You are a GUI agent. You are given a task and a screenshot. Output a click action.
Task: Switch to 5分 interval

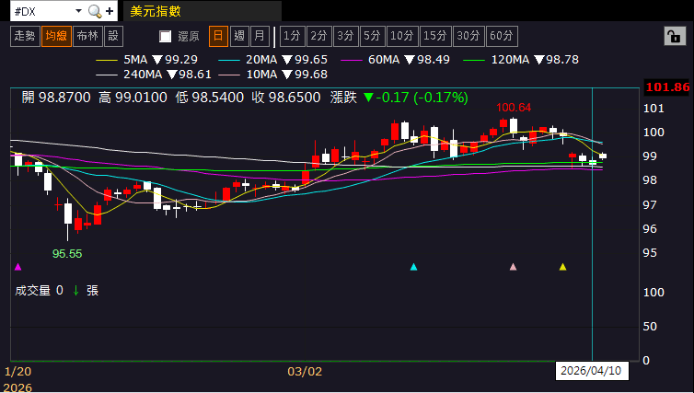pyautogui.click(x=372, y=36)
